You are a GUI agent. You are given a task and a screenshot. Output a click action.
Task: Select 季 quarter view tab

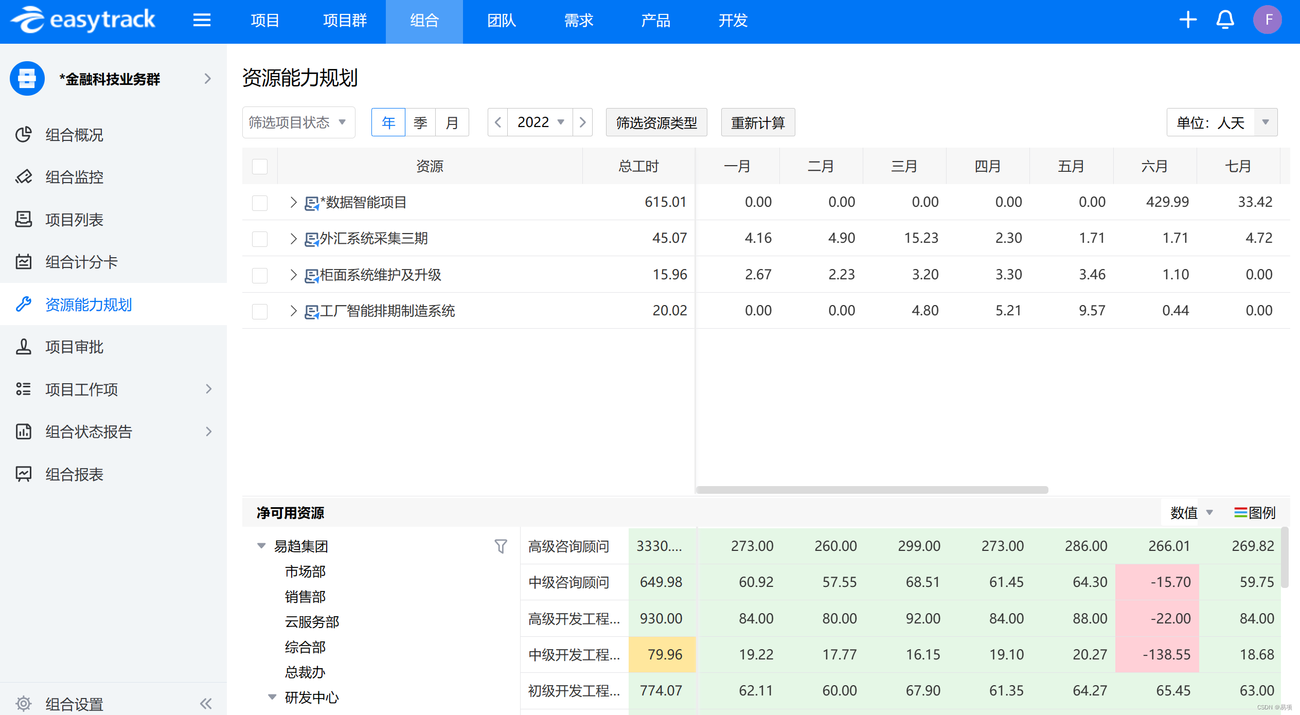420,122
